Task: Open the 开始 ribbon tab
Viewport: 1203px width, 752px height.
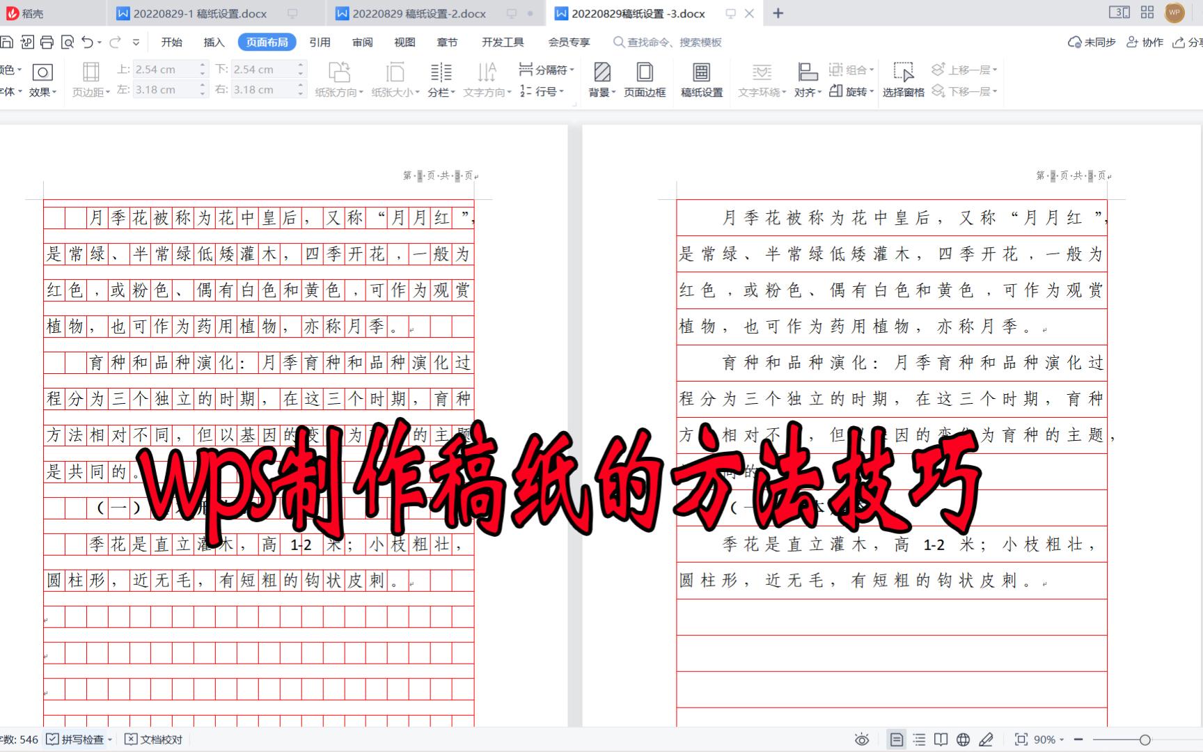Action: 172,42
